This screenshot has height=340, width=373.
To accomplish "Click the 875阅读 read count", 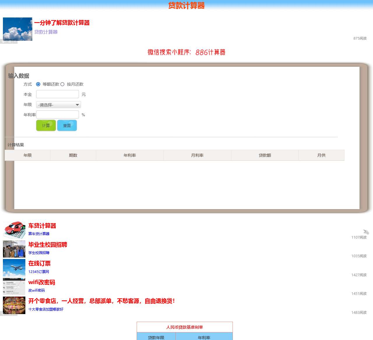I will (360, 38).
